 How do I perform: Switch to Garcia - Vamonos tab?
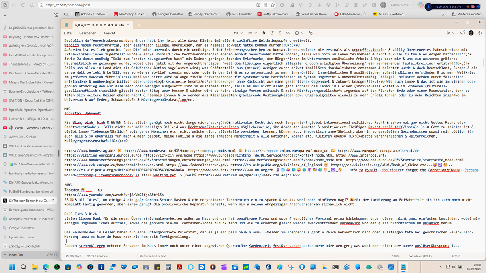(x=29, y=127)
